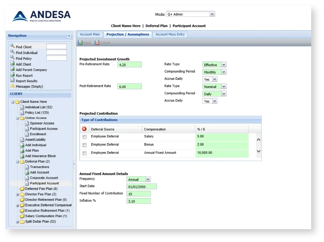Click the Add Account icon in tree
This screenshot has height=242, width=324.
[27, 172]
